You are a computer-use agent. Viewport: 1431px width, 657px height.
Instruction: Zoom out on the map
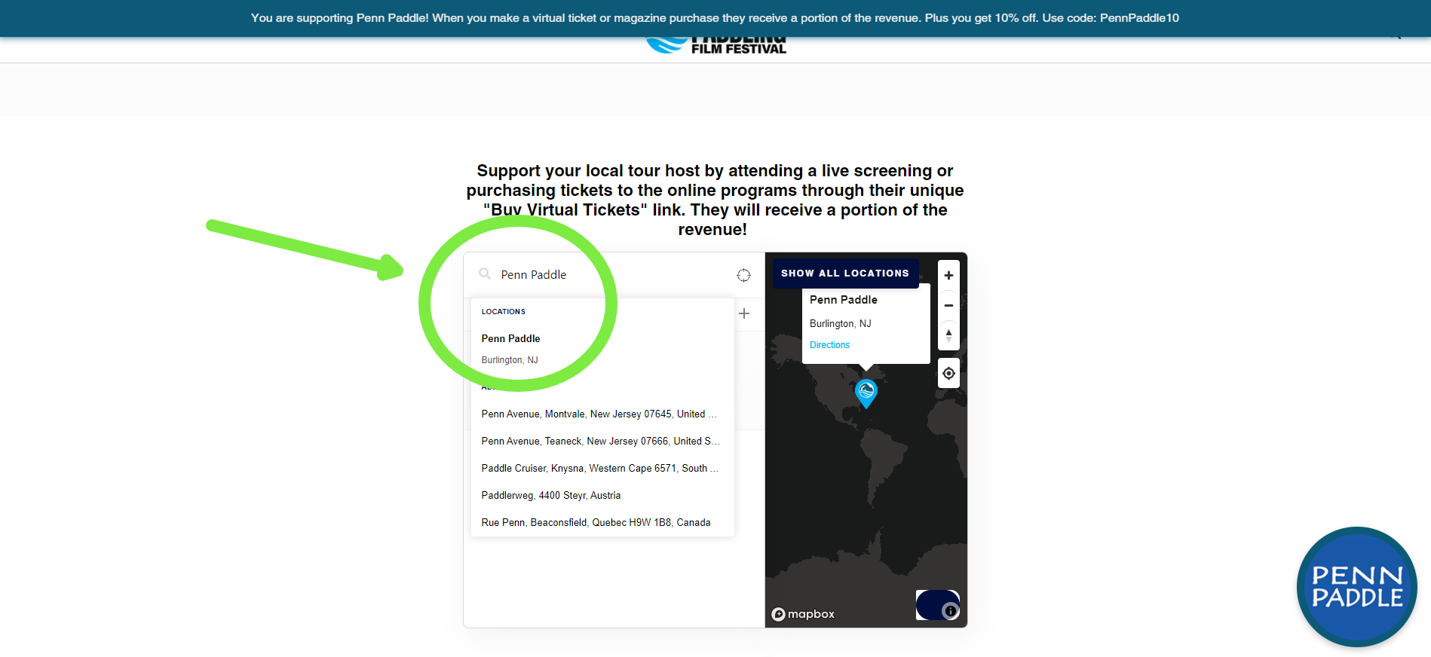coord(948,305)
